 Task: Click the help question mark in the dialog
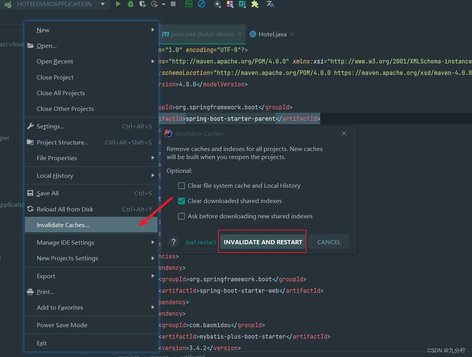173,242
